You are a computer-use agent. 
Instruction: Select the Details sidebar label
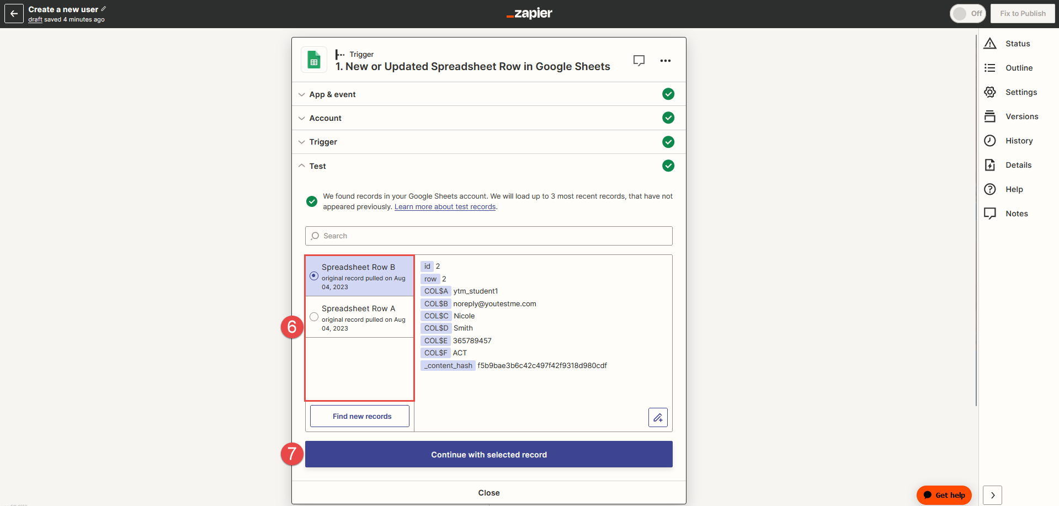pos(1018,165)
